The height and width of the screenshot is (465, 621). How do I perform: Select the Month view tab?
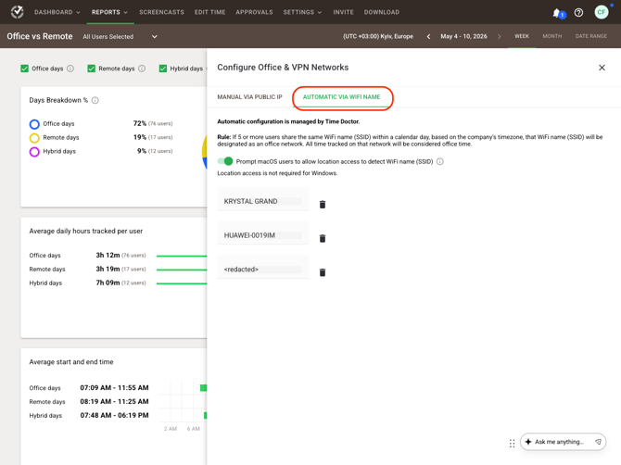[x=552, y=36]
